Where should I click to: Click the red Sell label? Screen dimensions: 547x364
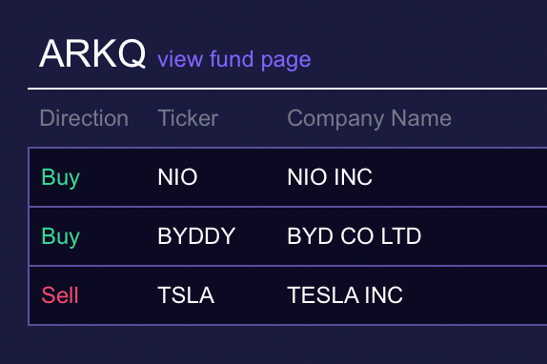coord(60,295)
